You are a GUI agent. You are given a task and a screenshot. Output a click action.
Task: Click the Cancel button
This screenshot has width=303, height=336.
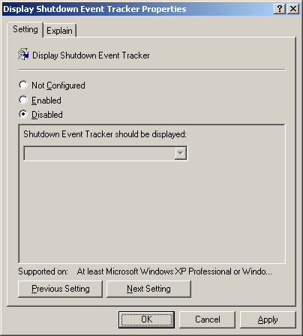click(207, 319)
